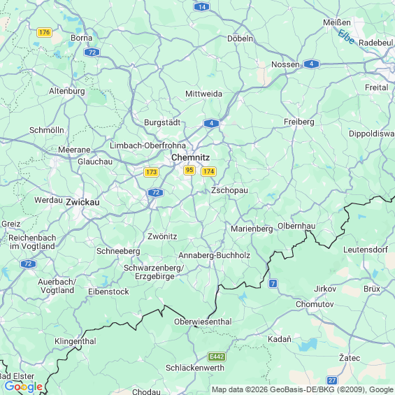Viewport: 395px width, 395px height.
Task: Click the yellow 95 road shield below Chemnitz
Action: tap(189, 170)
